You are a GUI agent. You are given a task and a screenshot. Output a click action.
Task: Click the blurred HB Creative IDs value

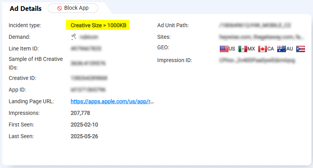coord(88,63)
